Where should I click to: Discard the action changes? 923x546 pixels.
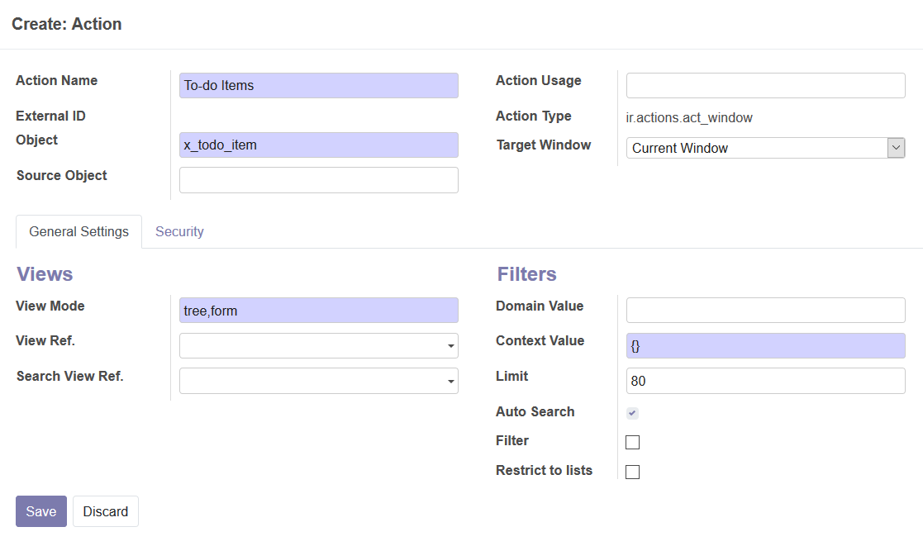[x=106, y=511]
